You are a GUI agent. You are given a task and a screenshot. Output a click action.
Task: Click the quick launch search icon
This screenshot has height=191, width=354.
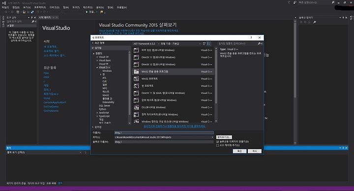(x=333, y=2)
